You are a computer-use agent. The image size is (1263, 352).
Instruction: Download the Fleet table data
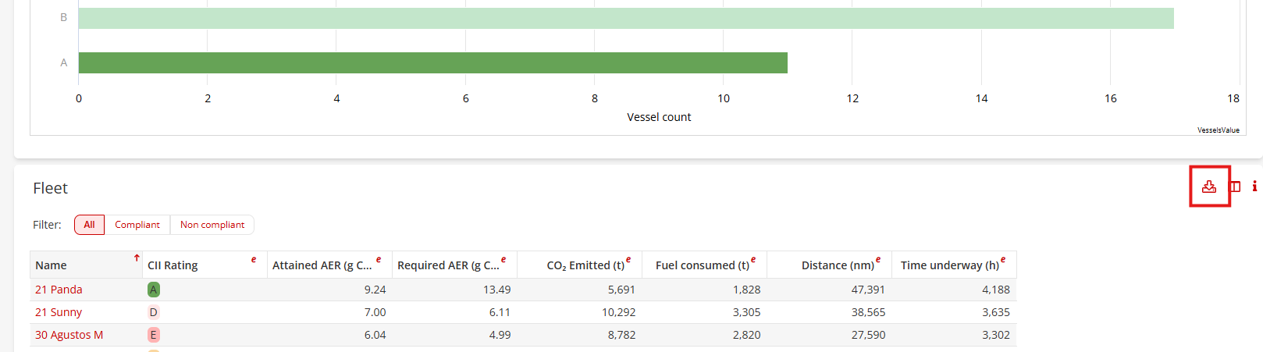tap(1208, 187)
